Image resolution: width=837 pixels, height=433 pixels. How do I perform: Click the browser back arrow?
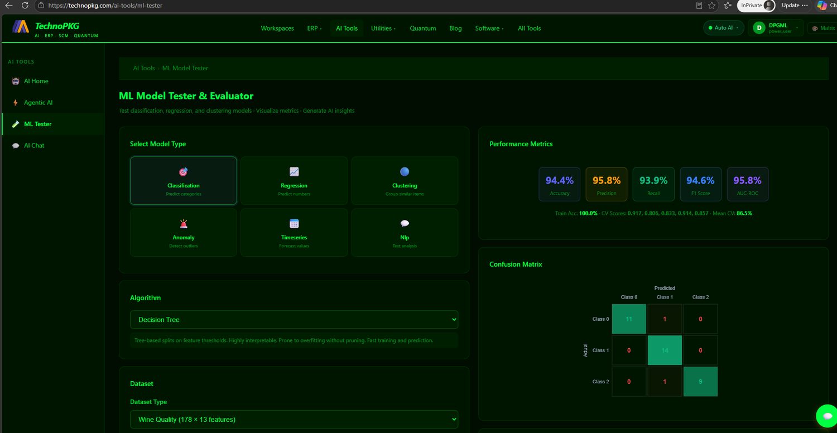(x=8, y=5)
